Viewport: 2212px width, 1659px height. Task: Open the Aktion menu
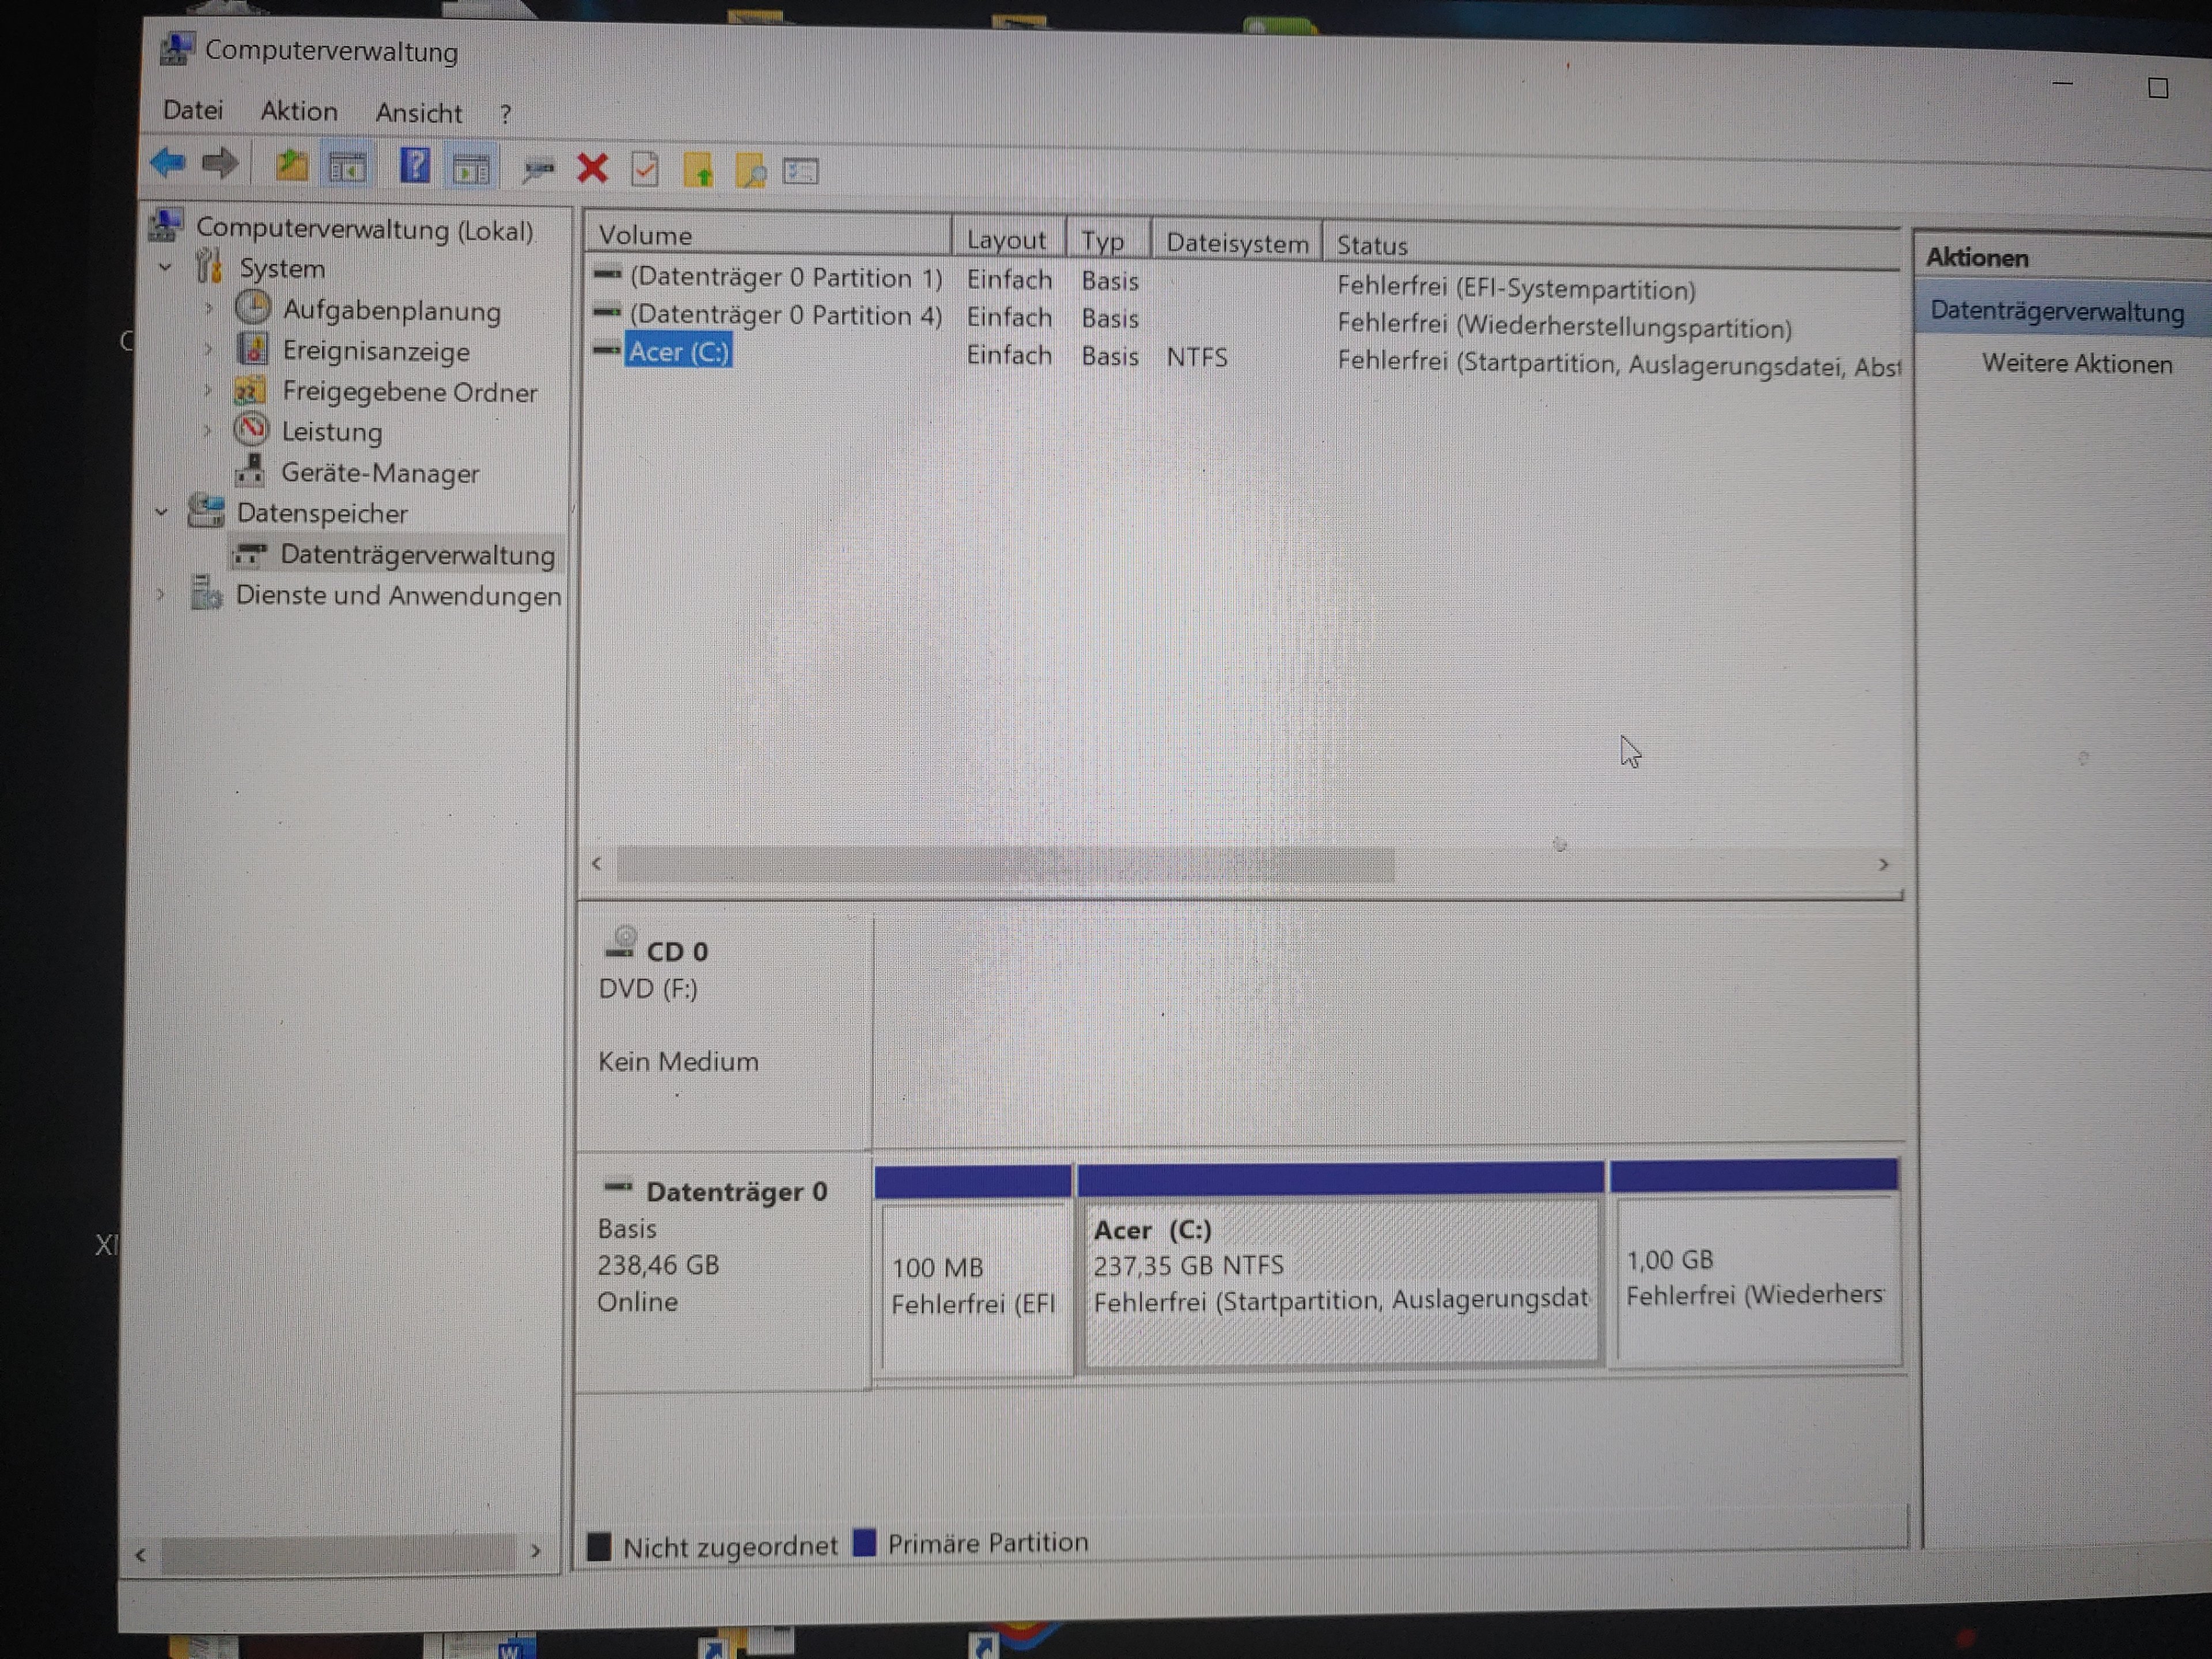(x=299, y=111)
